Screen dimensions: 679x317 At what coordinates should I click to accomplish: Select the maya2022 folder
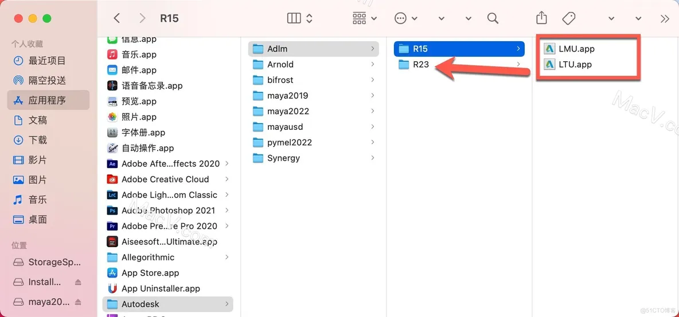click(x=314, y=111)
